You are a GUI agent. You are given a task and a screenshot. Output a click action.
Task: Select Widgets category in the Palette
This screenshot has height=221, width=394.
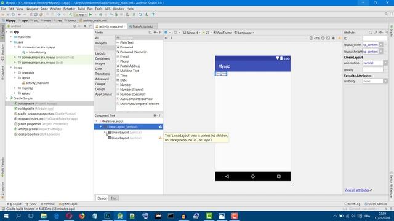click(x=101, y=43)
